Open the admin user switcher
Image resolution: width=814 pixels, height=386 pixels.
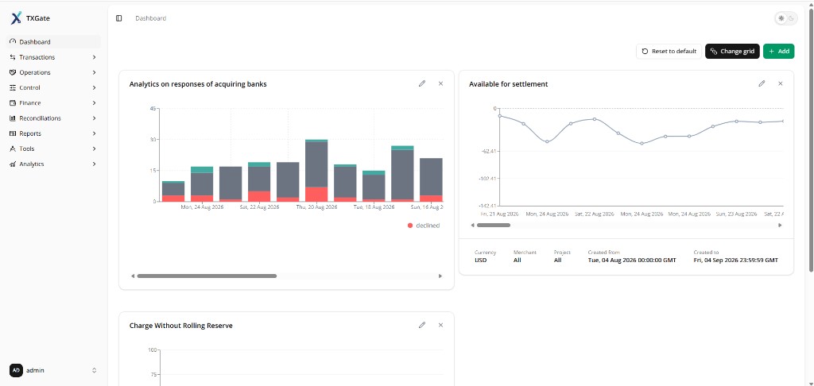pos(53,370)
